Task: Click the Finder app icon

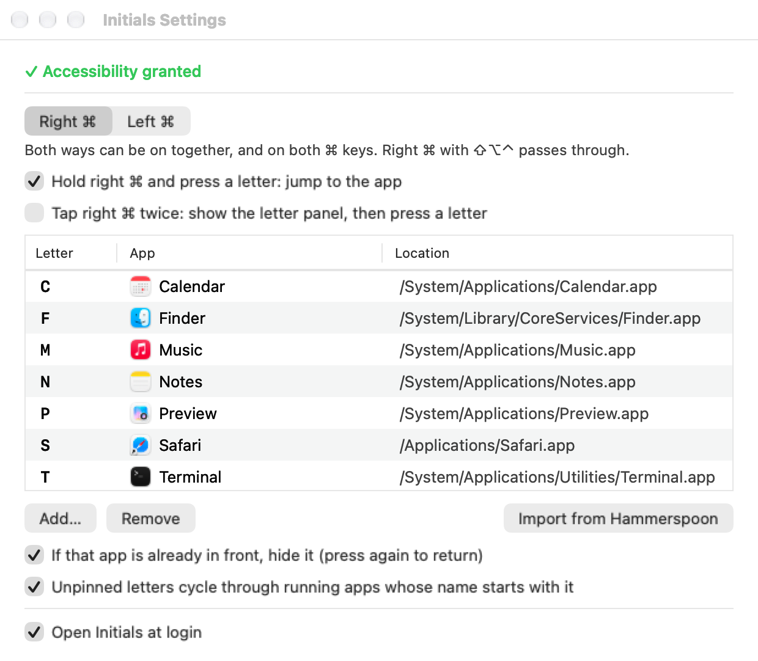Action: click(x=141, y=318)
